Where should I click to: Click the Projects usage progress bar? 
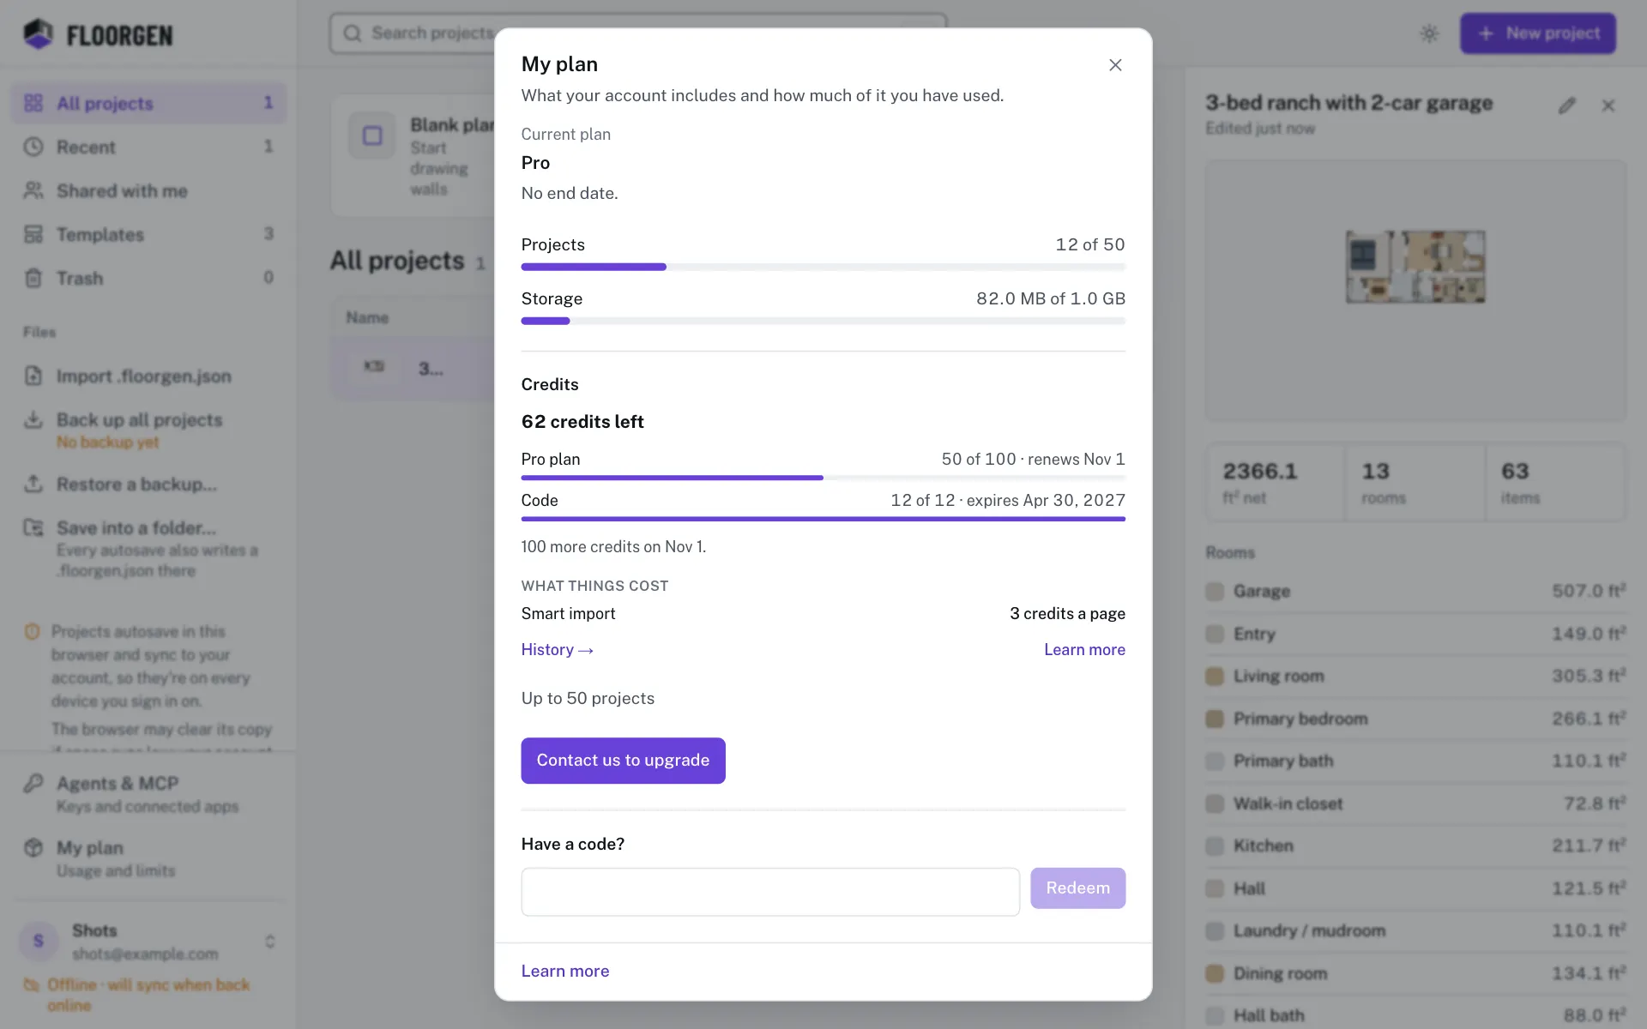coord(823,267)
